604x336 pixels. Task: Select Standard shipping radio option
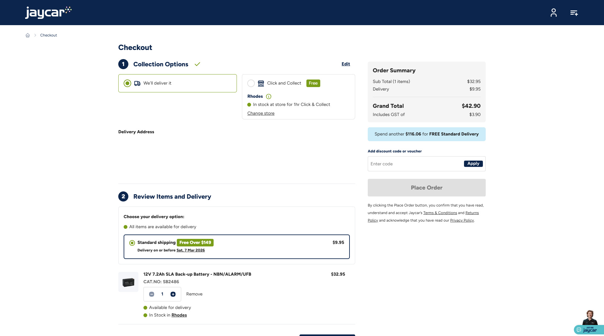[132, 243]
